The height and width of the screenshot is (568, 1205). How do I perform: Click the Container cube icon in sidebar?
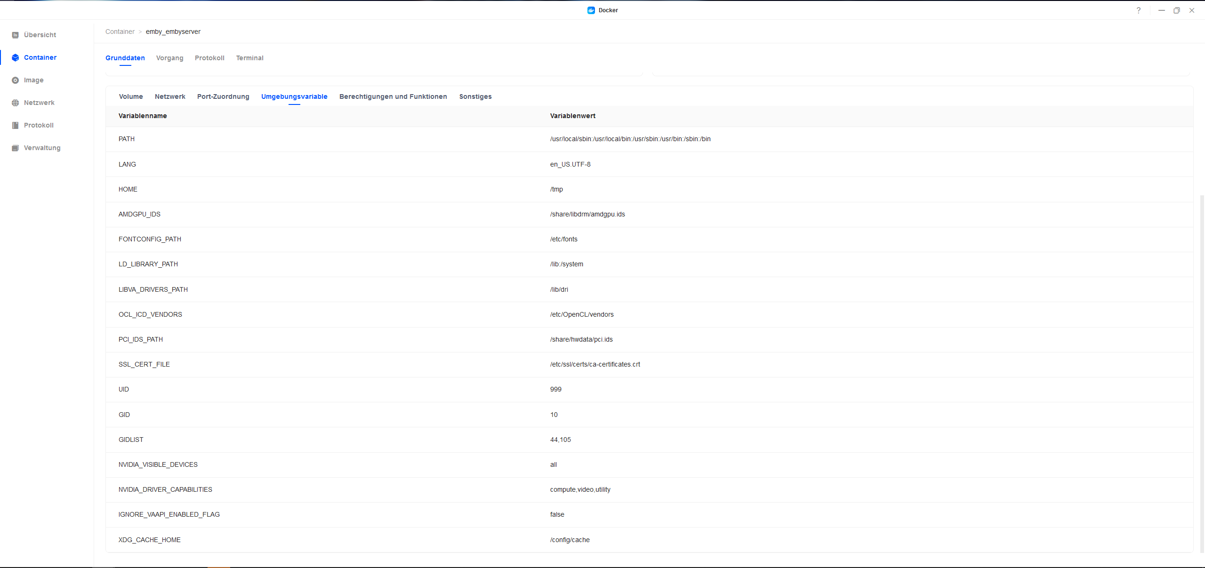coord(15,57)
